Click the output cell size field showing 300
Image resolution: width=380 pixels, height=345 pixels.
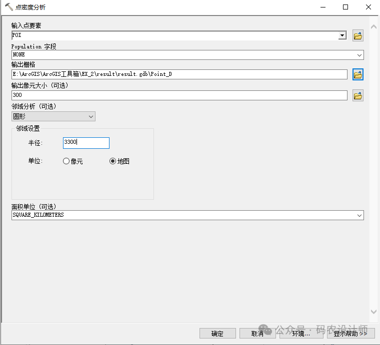point(179,95)
